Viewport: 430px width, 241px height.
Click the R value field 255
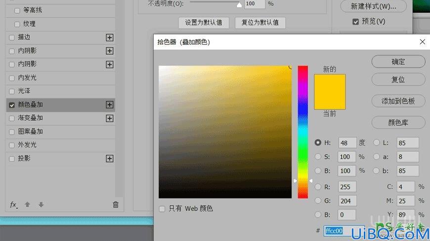pos(347,187)
